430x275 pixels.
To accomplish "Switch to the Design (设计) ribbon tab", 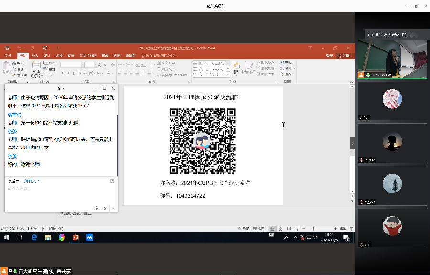I will 47,55.
